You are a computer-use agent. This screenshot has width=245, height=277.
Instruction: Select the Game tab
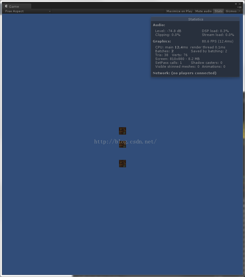(16, 6)
